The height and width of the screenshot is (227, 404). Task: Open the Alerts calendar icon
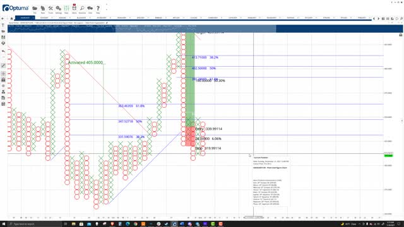tap(74, 8)
